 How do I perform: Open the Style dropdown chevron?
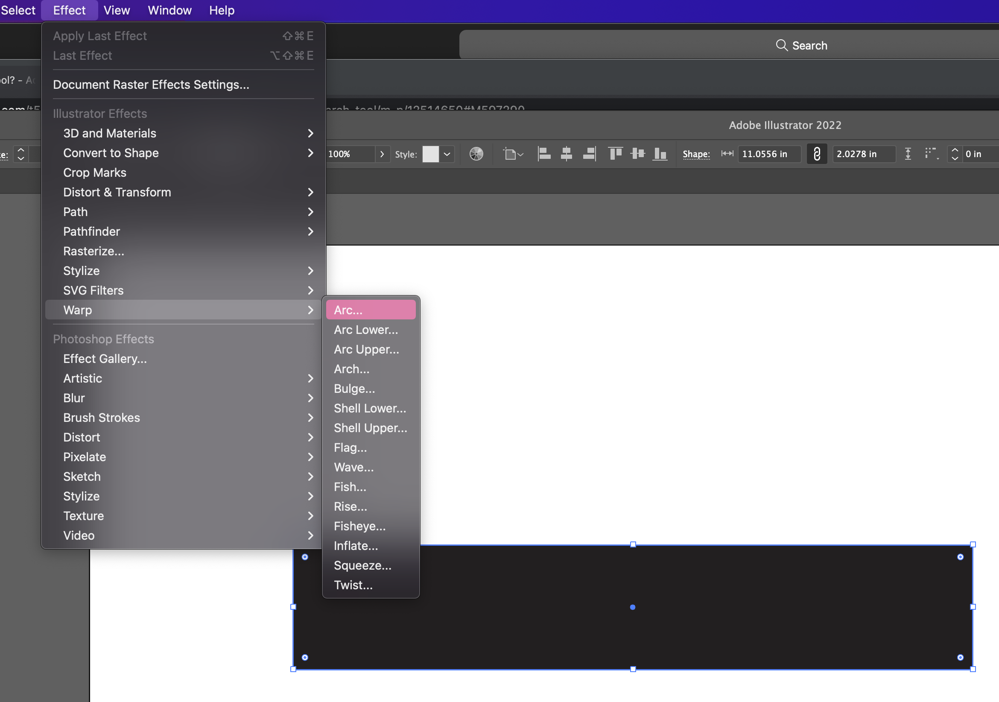447,154
